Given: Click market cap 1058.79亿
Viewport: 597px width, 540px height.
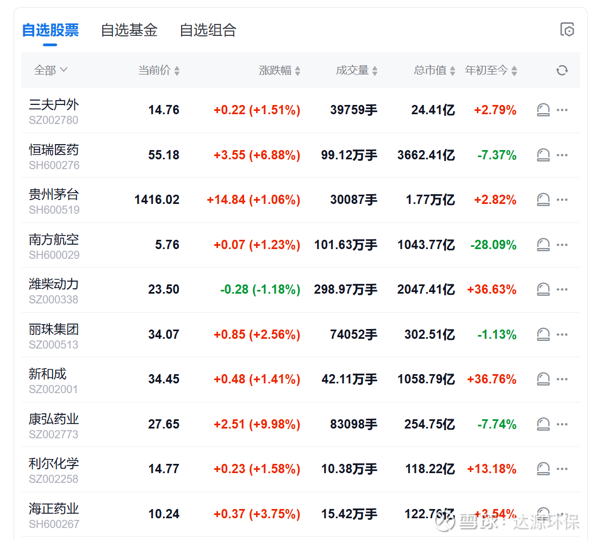Looking at the screenshot, I should (x=426, y=379).
